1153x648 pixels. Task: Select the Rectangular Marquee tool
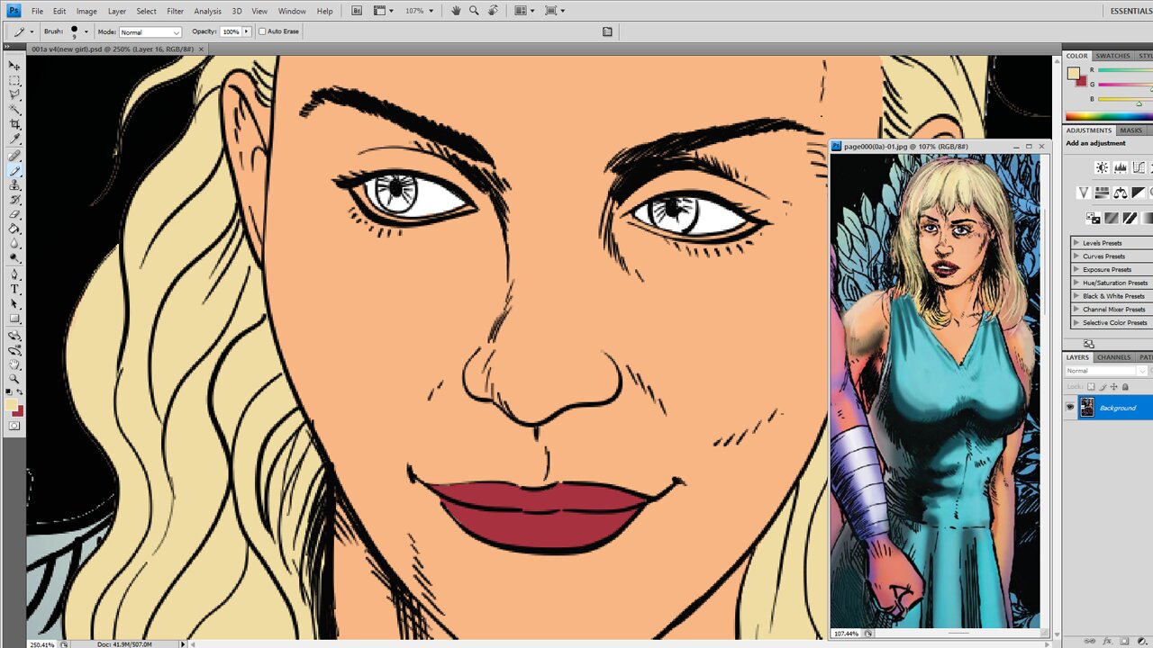click(x=14, y=80)
